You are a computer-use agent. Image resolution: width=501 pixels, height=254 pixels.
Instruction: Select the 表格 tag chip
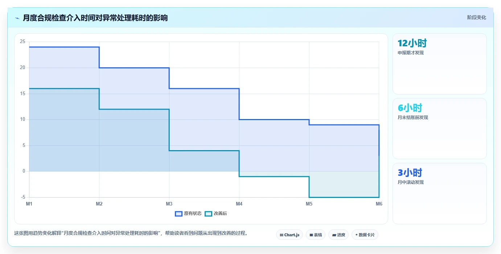click(x=315, y=235)
